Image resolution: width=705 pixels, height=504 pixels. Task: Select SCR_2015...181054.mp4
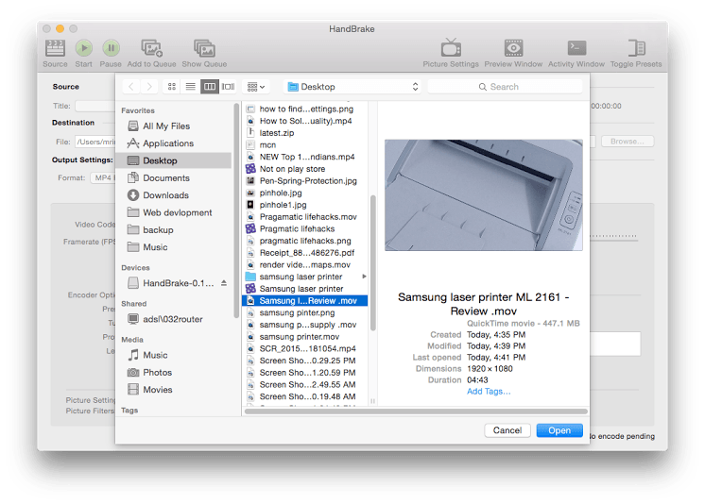point(305,348)
